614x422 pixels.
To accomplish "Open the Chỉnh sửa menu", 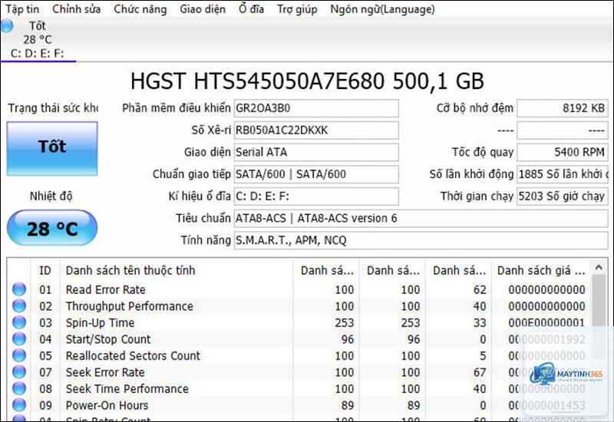I will pos(76,9).
